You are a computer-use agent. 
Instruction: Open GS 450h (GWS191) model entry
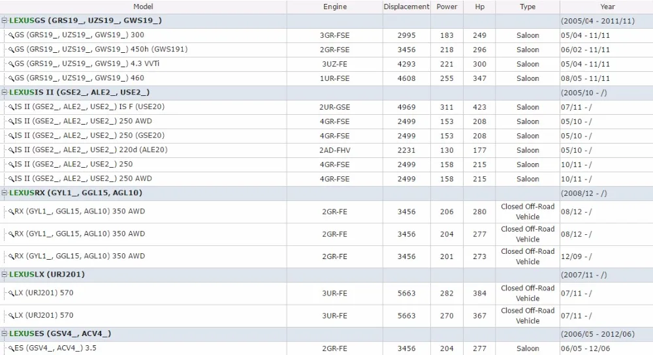click(x=101, y=50)
